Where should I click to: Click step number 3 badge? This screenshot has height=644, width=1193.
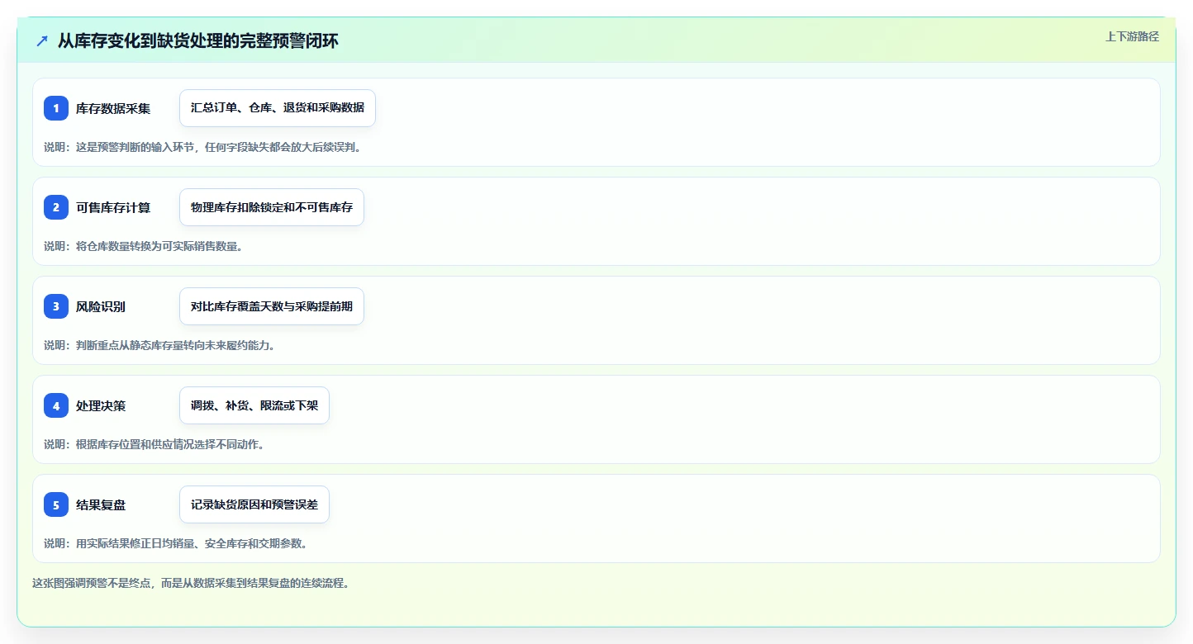[56, 306]
